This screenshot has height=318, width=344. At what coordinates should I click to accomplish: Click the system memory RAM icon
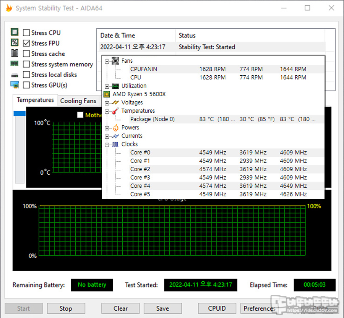(15, 63)
